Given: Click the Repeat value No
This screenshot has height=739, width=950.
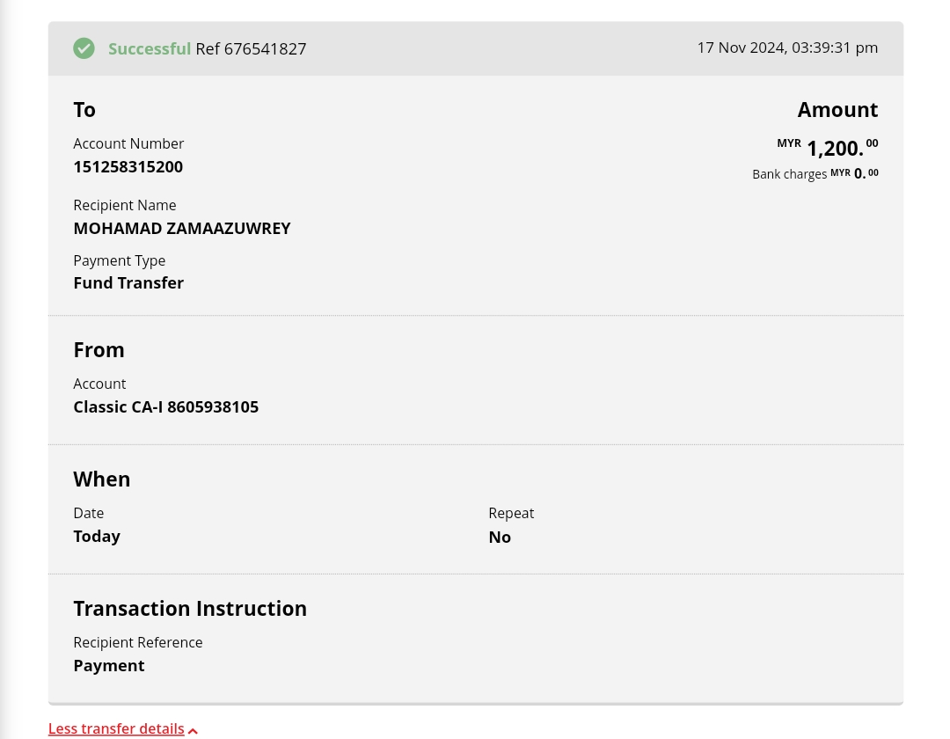Looking at the screenshot, I should (x=500, y=537).
